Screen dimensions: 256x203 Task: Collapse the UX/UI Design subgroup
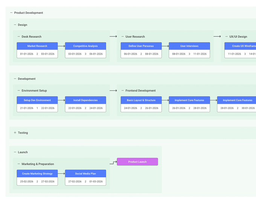tap(227, 37)
